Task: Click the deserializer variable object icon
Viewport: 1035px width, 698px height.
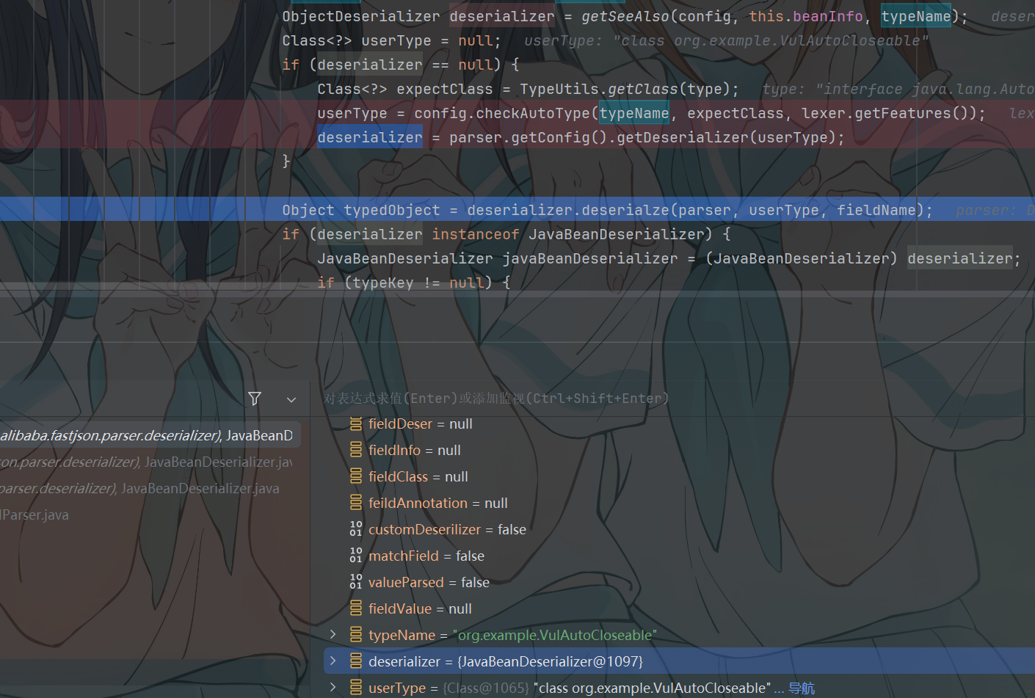Action: point(356,661)
